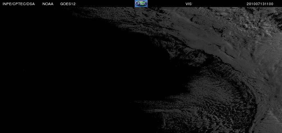Click the CPTEC logo icon
282x133 pixels.
click(141, 4)
